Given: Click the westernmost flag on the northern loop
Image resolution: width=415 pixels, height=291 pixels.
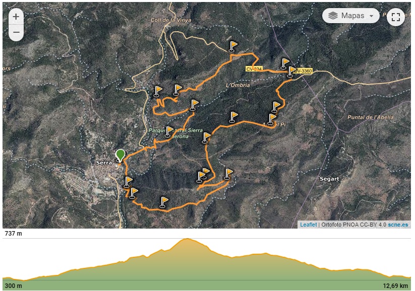Looking at the screenshot, I should (158, 92).
